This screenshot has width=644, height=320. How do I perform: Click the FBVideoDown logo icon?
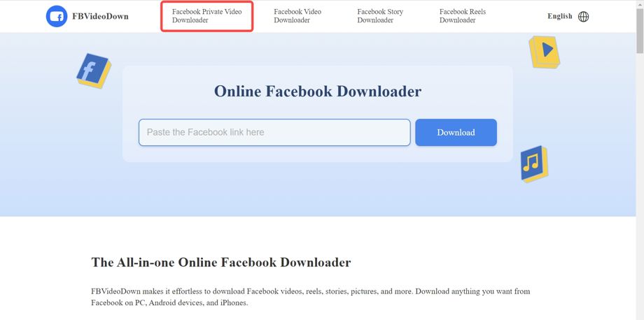click(x=57, y=16)
